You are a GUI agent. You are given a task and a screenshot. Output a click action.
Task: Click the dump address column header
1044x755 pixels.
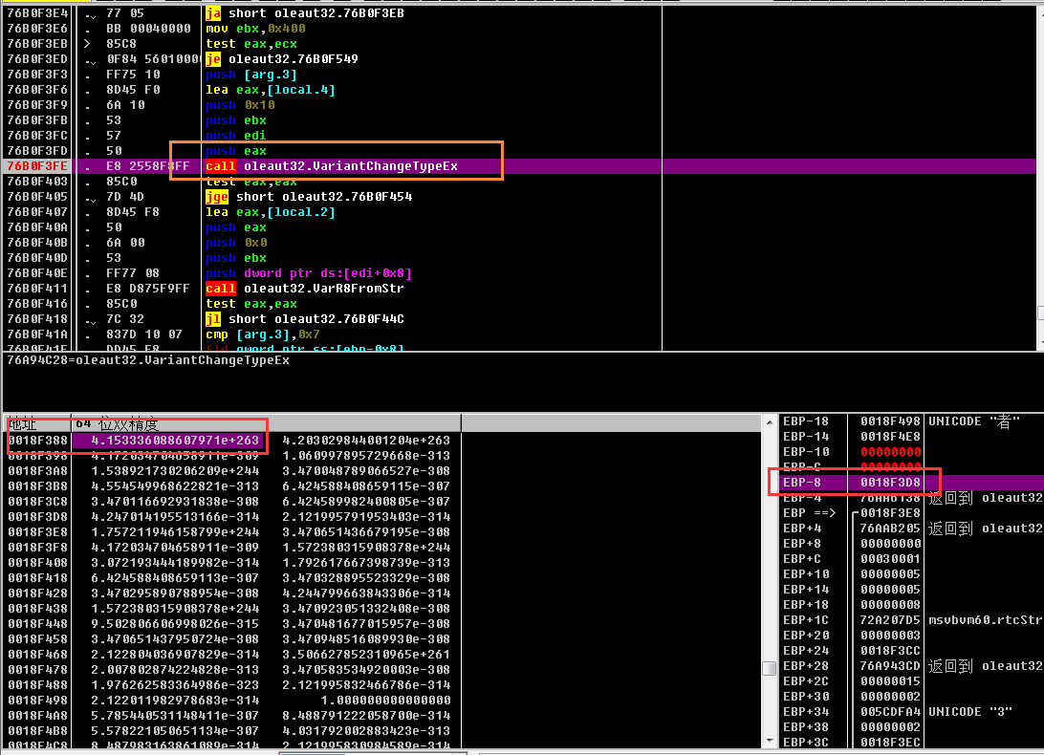37,424
